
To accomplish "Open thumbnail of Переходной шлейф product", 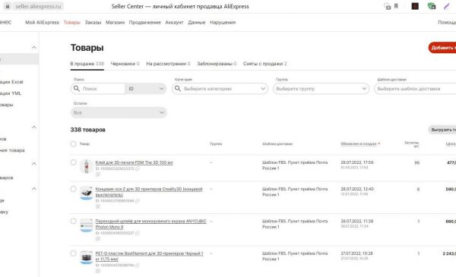I will (87, 225).
